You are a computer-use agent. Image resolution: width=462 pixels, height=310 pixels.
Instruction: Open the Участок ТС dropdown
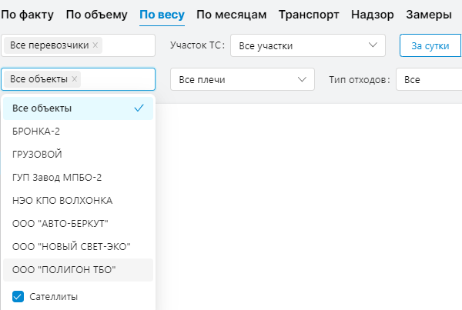307,45
